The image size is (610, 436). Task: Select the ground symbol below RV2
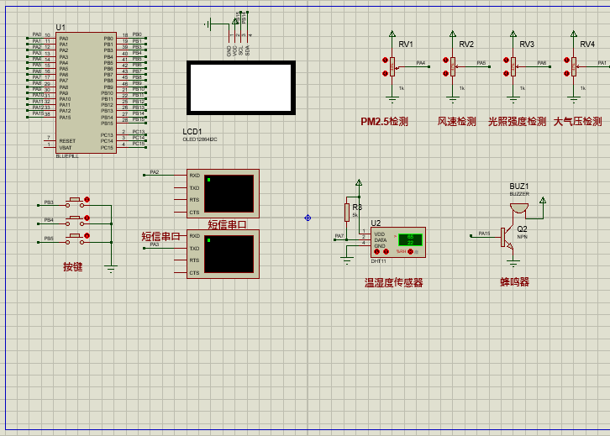coord(453,100)
